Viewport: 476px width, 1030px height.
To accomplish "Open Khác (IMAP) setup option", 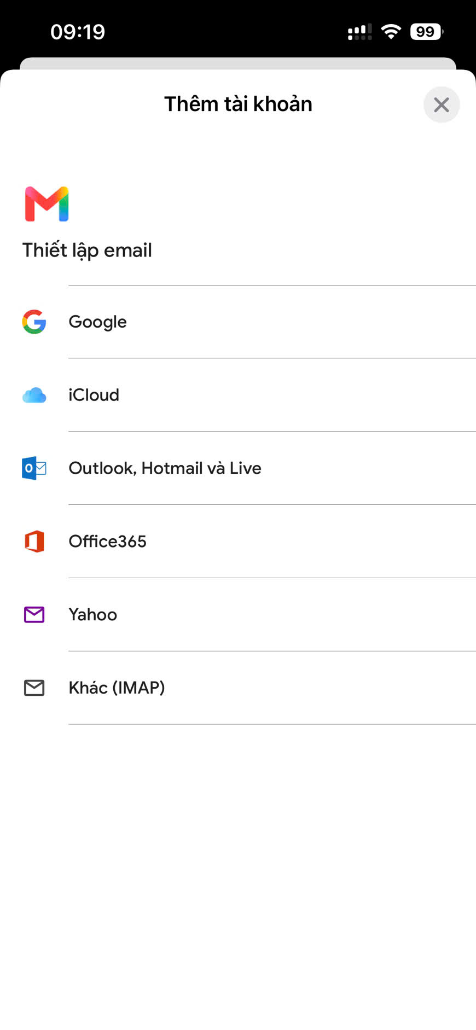I will (x=238, y=688).
